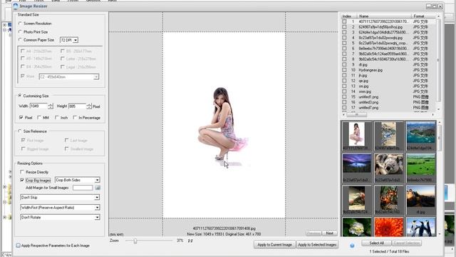Toggle the Crop Big Images checkbox
The height and width of the screenshot is (257, 456).
tap(22, 180)
